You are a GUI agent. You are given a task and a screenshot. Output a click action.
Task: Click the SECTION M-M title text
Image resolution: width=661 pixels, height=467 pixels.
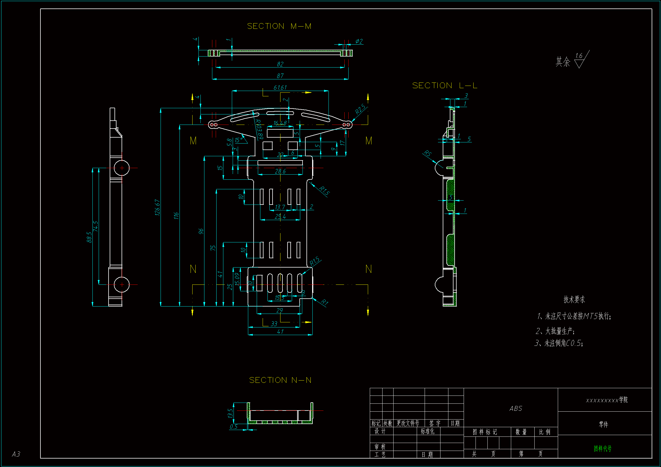click(279, 26)
